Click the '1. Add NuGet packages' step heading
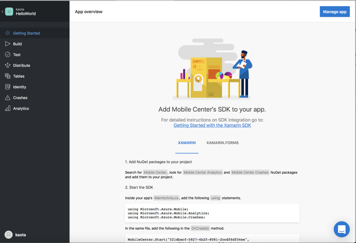 [x=158, y=162]
